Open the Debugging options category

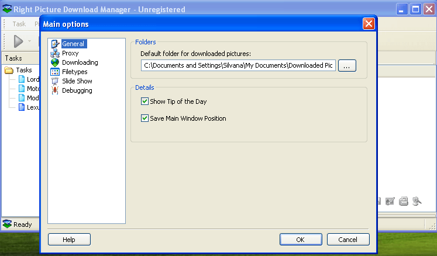(77, 90)
